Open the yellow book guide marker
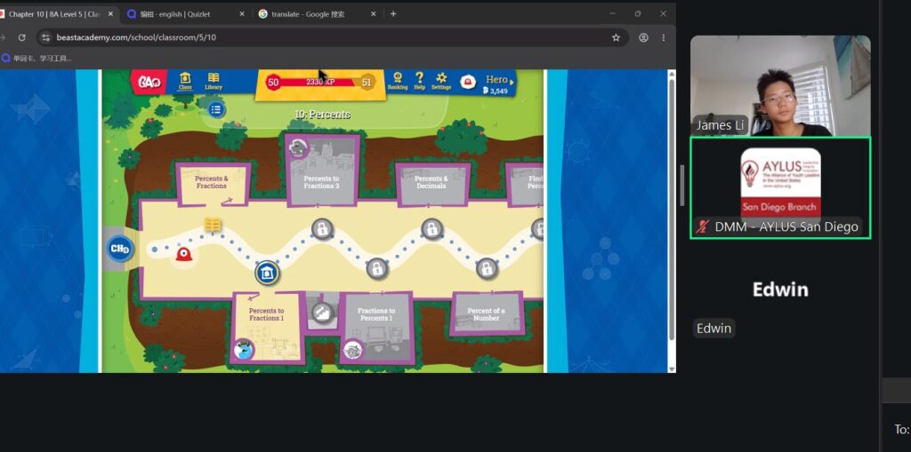 213,226
